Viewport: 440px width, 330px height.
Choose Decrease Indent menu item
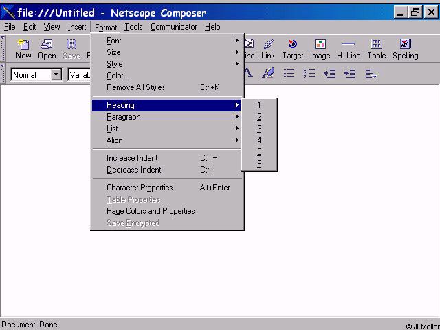pyautogui.click(x=166, y=170)
